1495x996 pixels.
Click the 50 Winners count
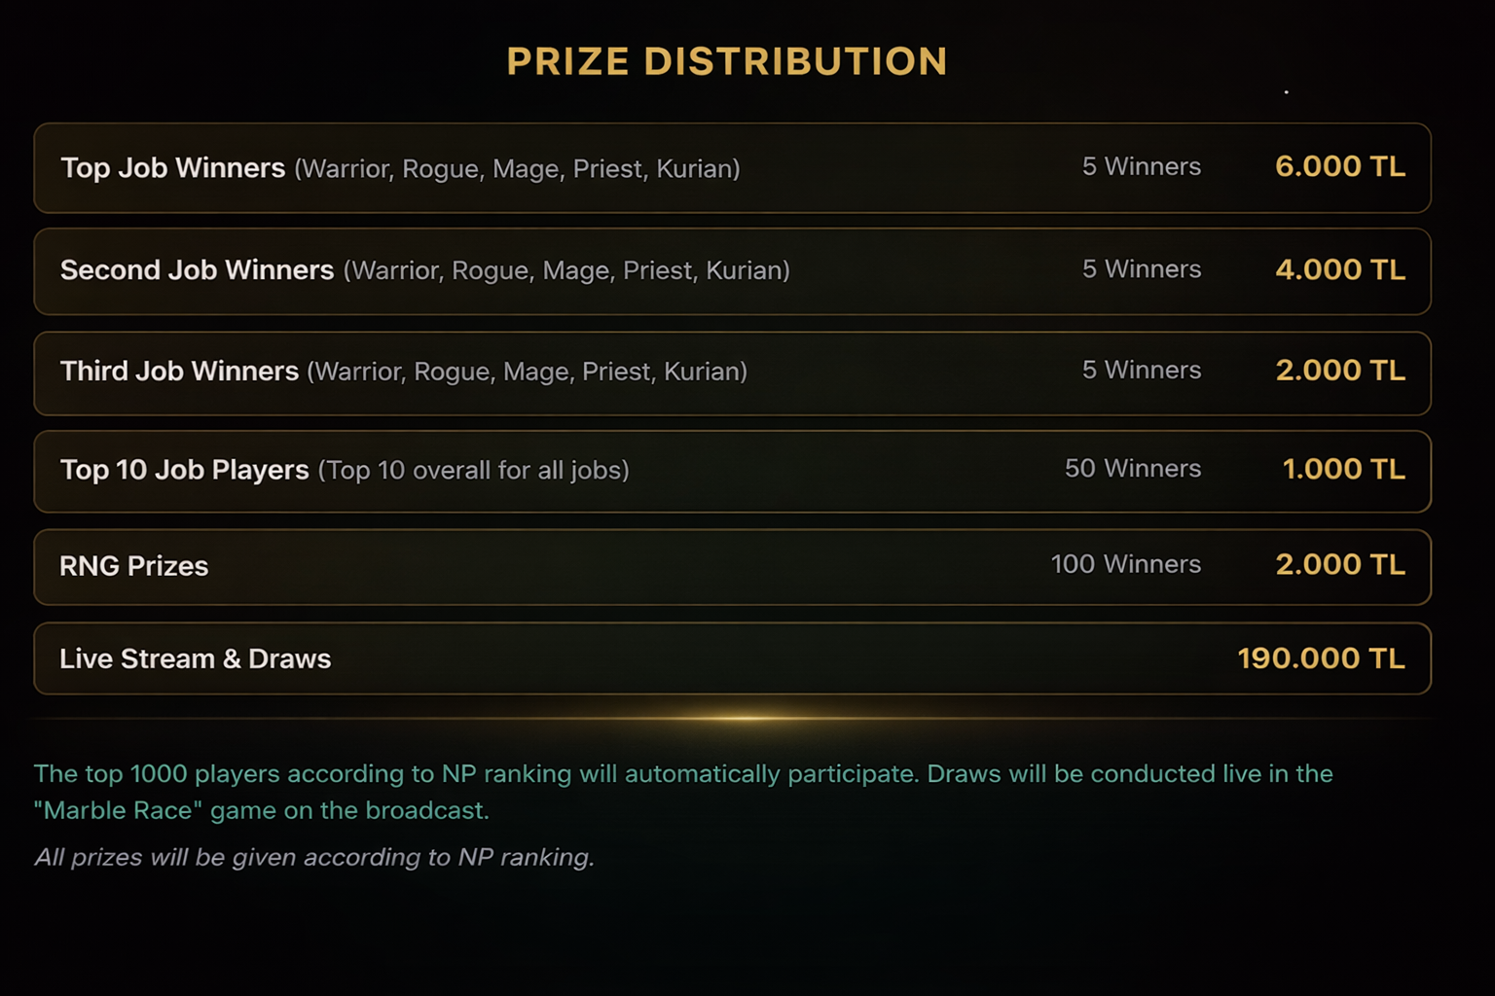click(1132, 469)
